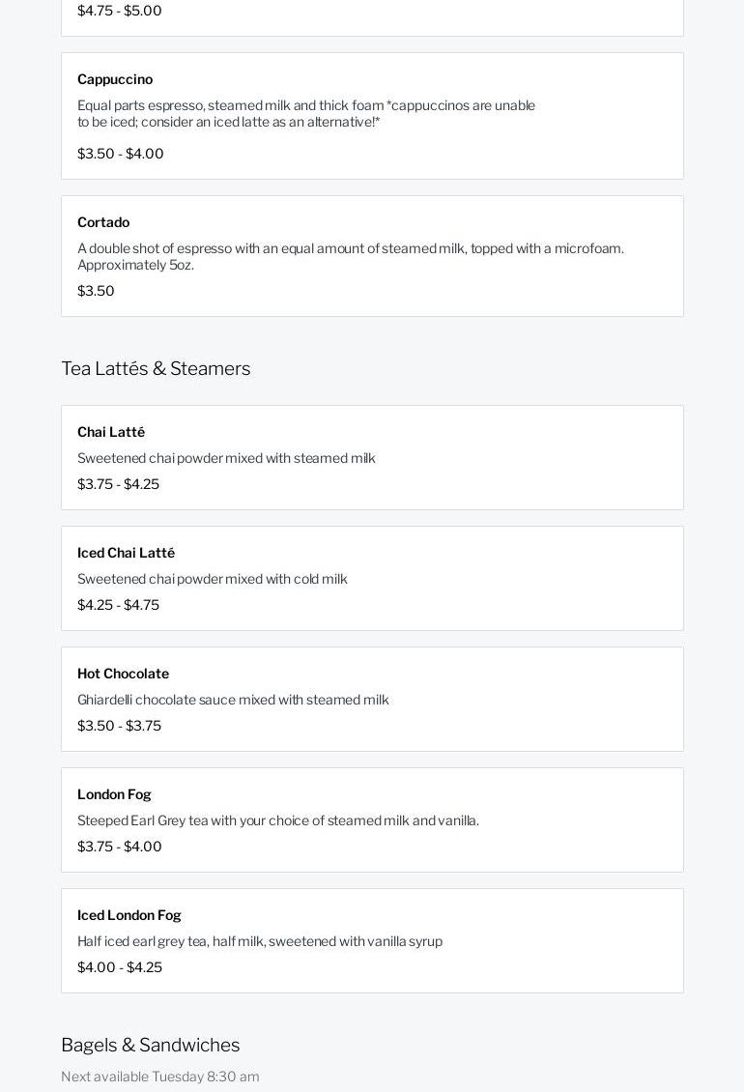
Task: Click the "Next available Tuesday 8:30 am" note
Action: click(160, 1077)
